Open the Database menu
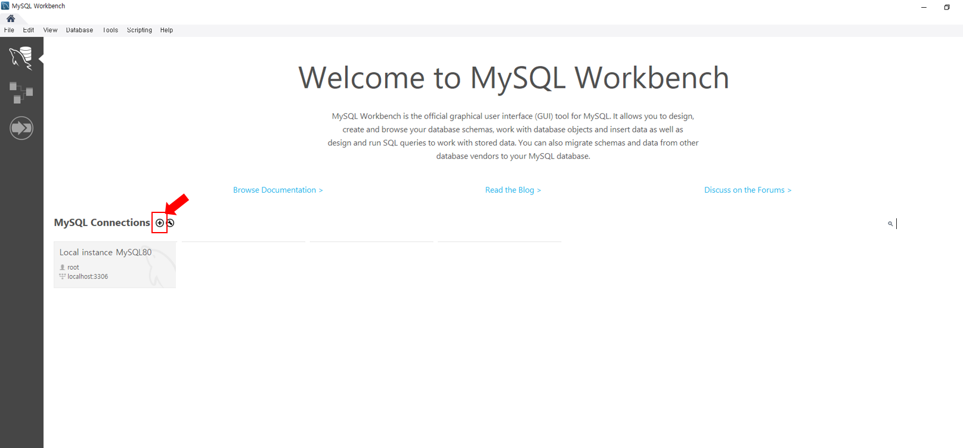Viewport: 963px width, 448px height. click(79, 30)
